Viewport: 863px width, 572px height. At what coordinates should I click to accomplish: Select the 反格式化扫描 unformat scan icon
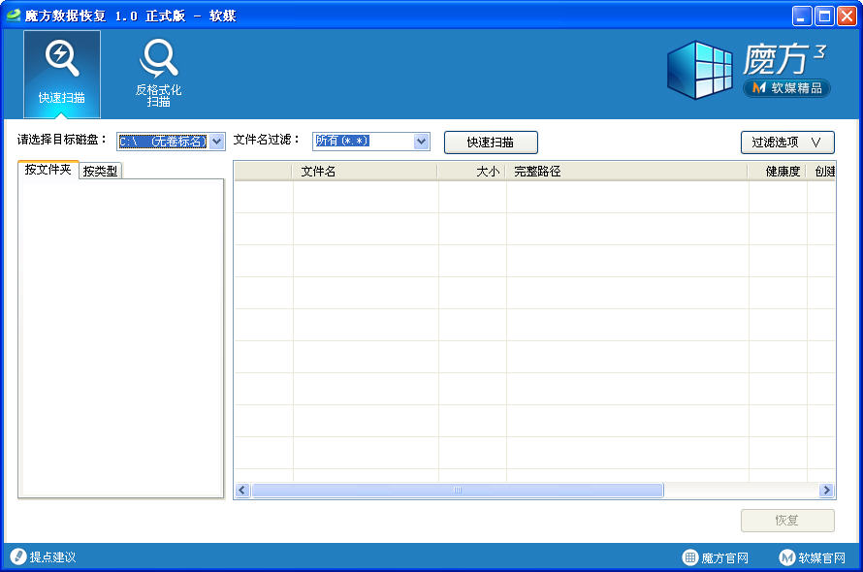coord(158,74)
